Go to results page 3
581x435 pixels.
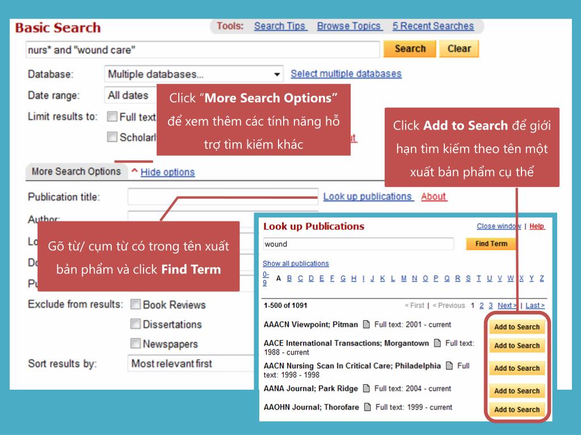click(491, 305)
